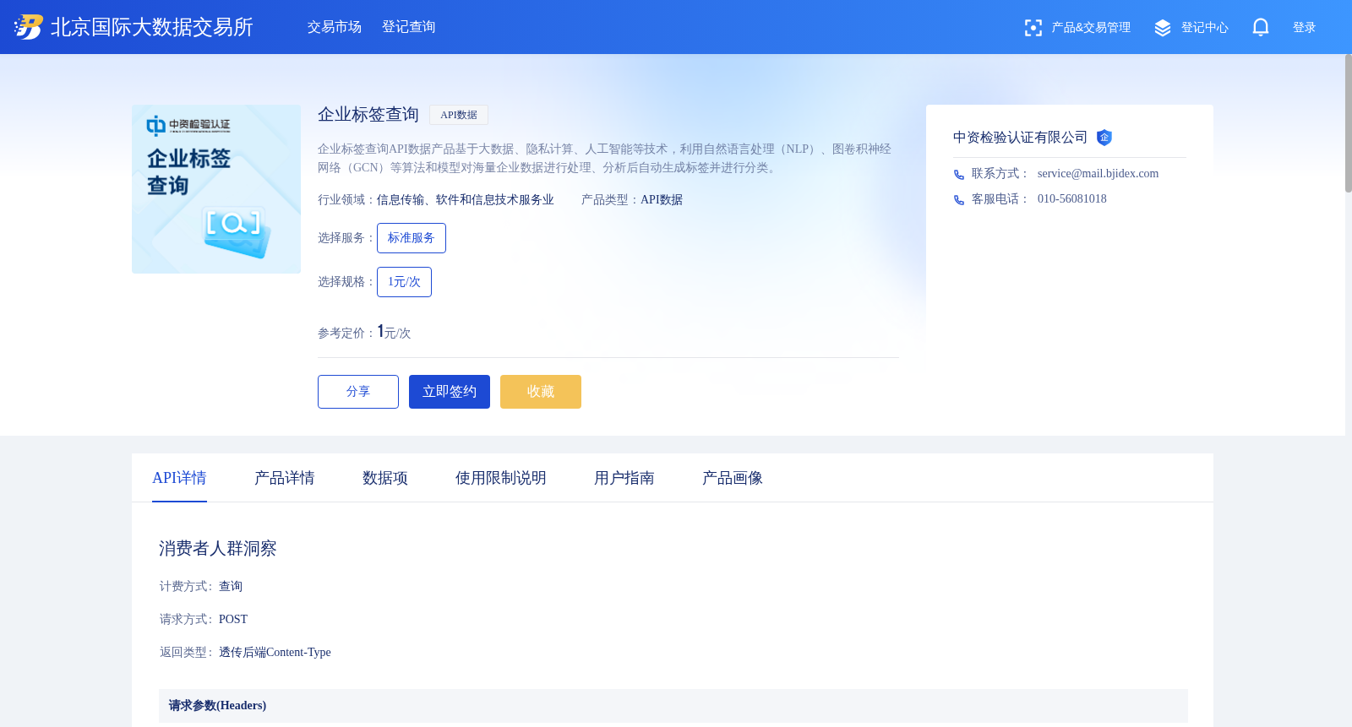
Task: Switch to the API详情 tab
Action: [179, 478]
